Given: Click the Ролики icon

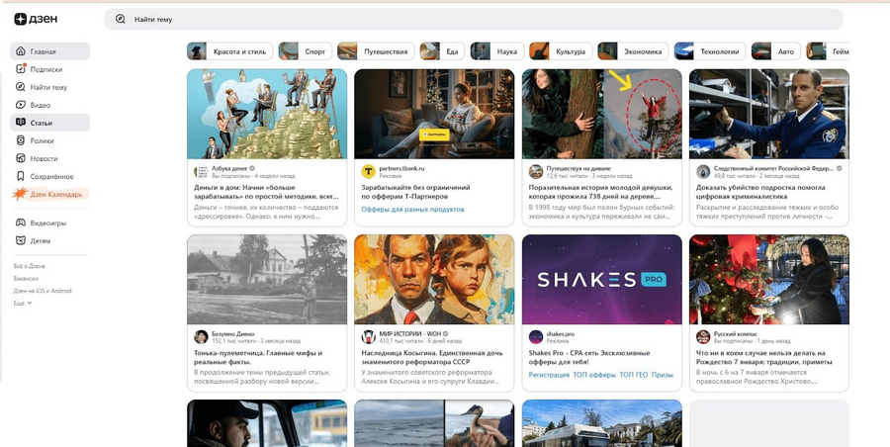Looking at the screenshot, I should (x=21, y=140).
